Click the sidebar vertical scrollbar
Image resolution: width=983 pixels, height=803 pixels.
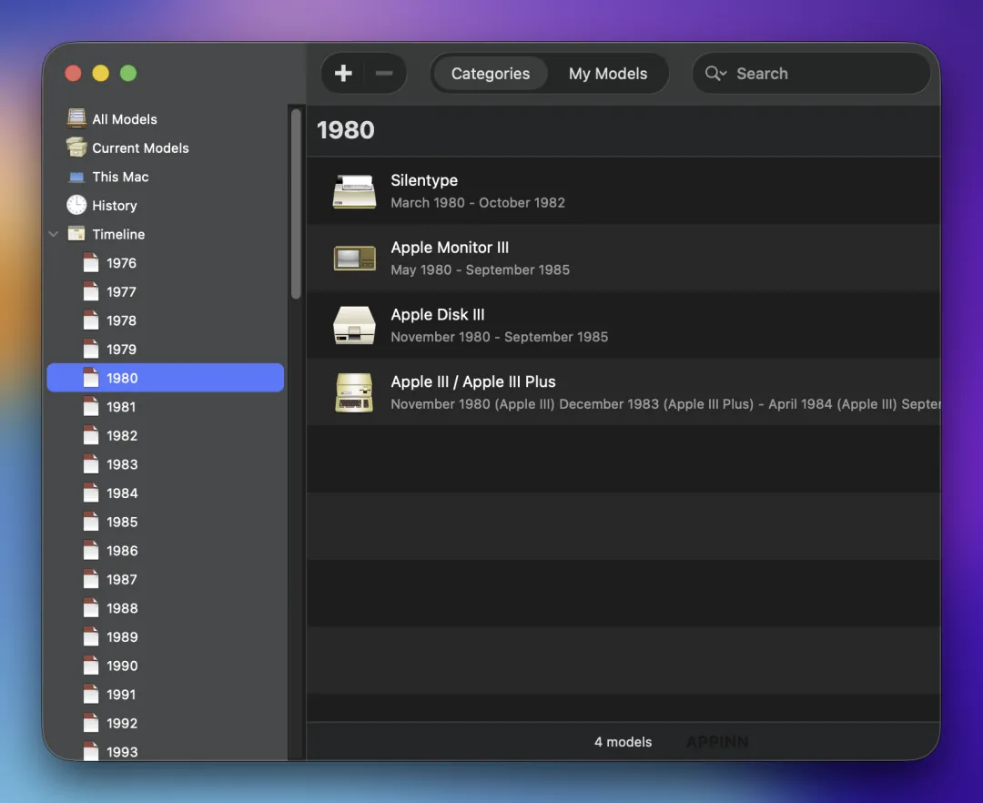[x=296, y=204]
